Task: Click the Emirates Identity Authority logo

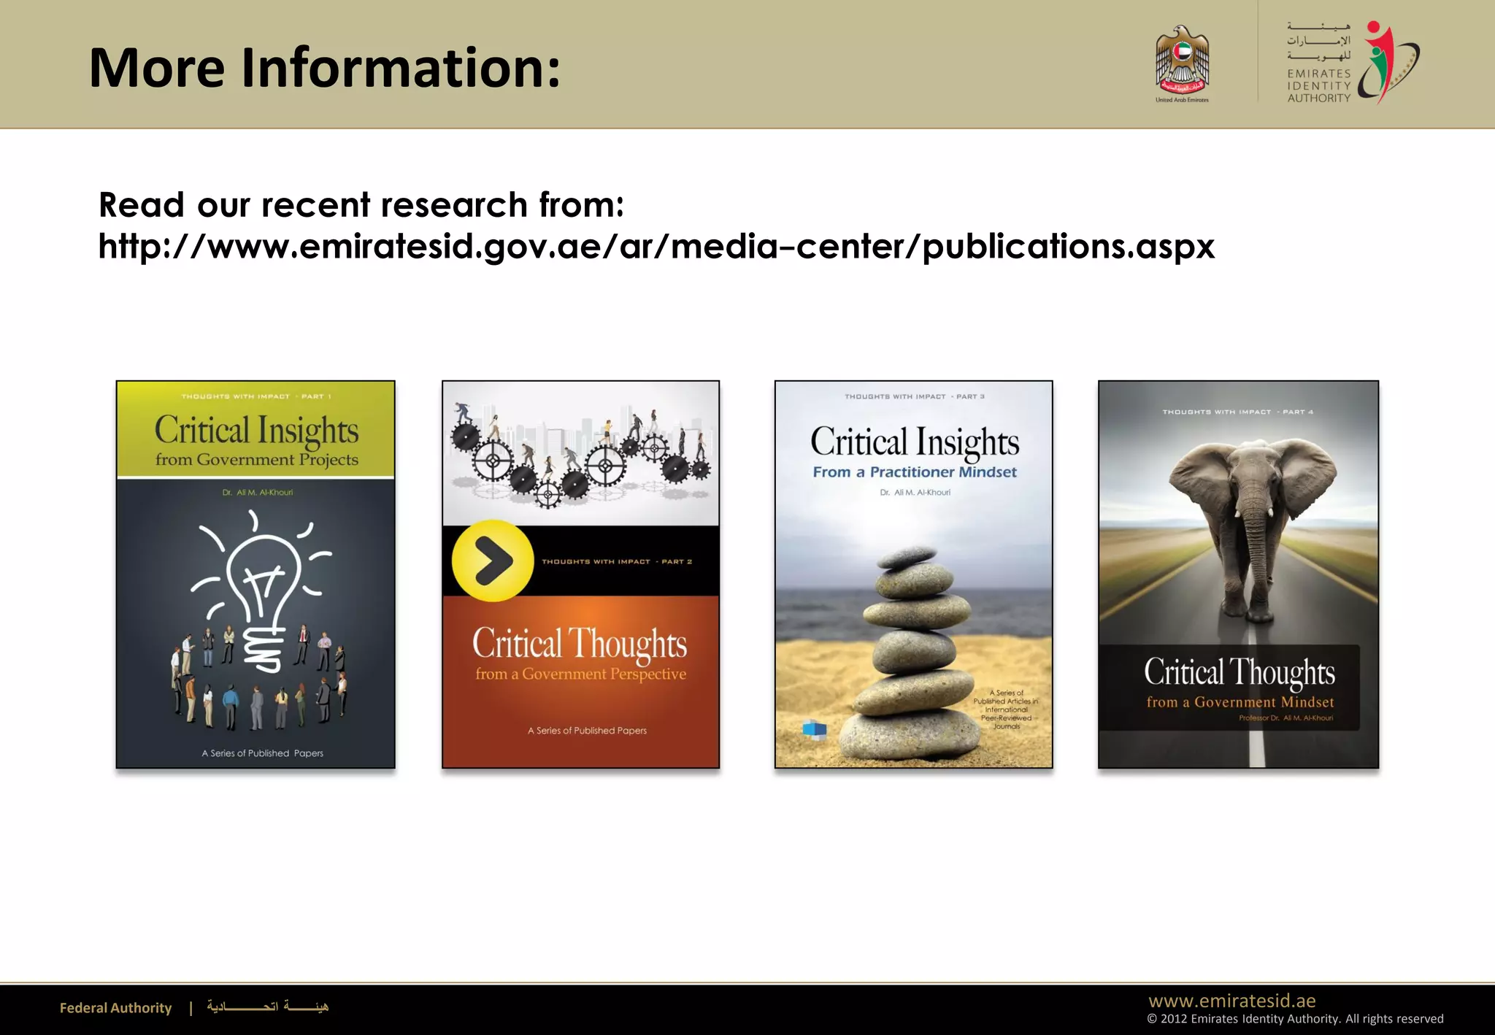Action: pos(1353,63)
